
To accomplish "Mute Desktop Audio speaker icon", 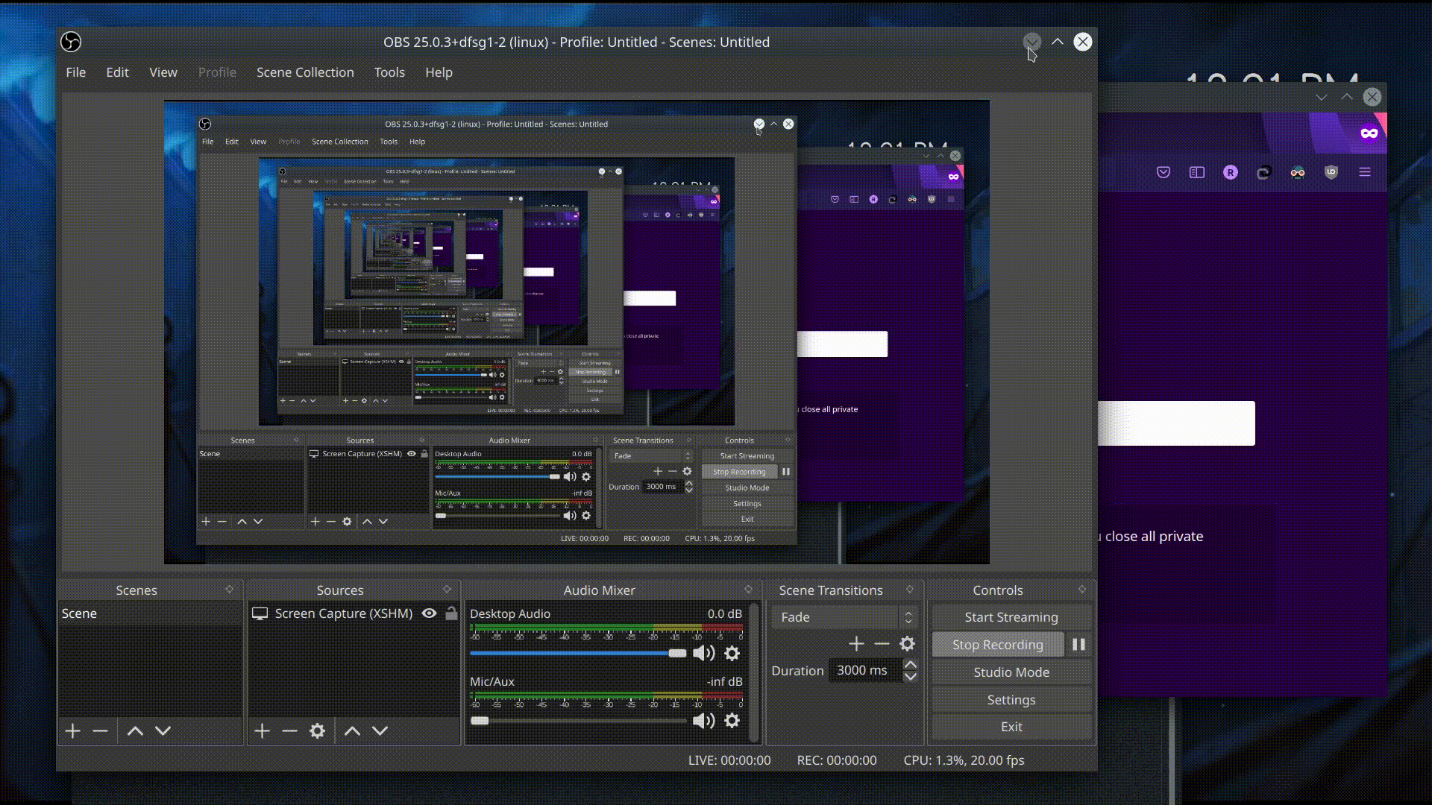I will pos(703,653).
